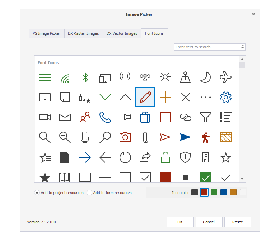
Task: Click the search magnifier button
Action: 243,47
